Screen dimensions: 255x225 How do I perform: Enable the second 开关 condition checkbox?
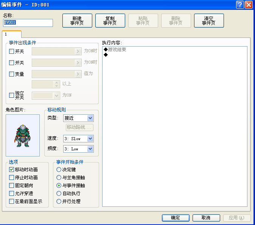(11, 62)
